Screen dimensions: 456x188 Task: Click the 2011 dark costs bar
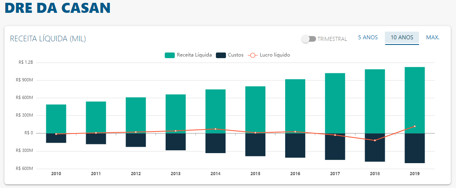96,139
